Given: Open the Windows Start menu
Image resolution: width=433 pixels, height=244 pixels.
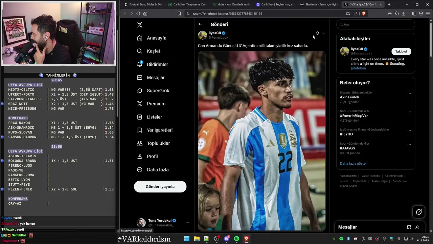Looking at the screenshot, I should point(187,239).
